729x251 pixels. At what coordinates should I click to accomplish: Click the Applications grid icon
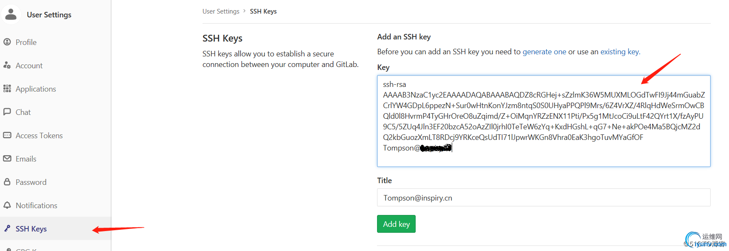[x=7, y=89]
